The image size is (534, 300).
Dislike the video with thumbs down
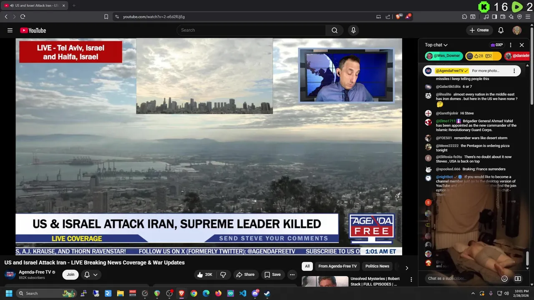223,275
